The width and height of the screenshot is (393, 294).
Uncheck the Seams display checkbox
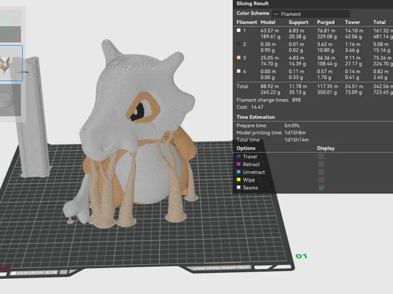coord(321,188)
